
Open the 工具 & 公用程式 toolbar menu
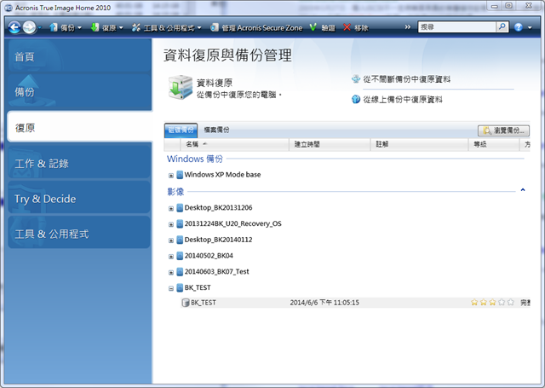pyautogui.click(x=167, y=27)
